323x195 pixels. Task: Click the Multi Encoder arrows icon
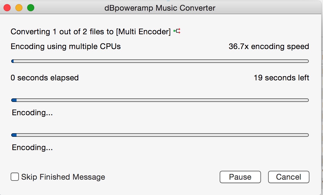pyautogui.click(x=177, y=31)
